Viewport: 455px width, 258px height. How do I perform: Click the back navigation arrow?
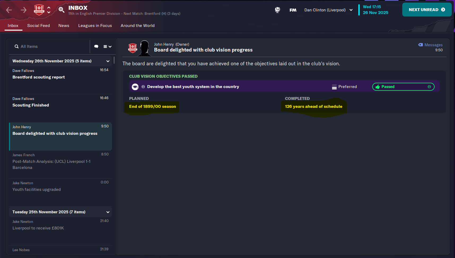pyautogui.click(x=9, y=10)
